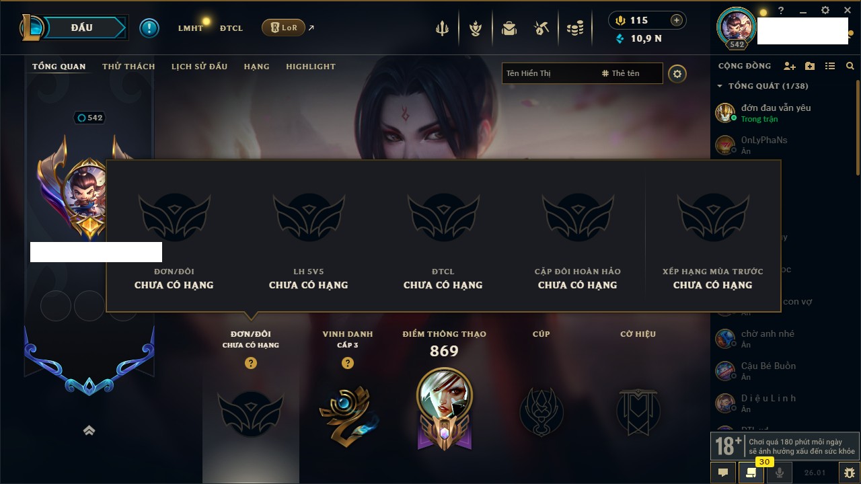Switch to the LỊCH SỬ ĐẤU tab
The width and height of the screenshot is (861, 484).
(x=199, y=67)
